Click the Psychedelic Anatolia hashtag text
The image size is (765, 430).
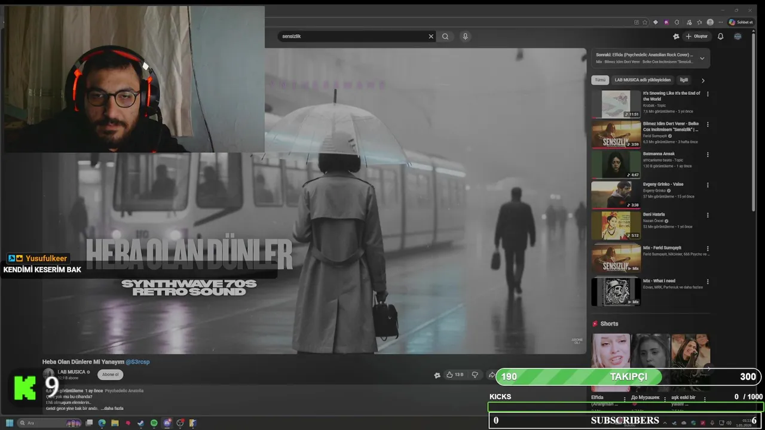[124, 391]
